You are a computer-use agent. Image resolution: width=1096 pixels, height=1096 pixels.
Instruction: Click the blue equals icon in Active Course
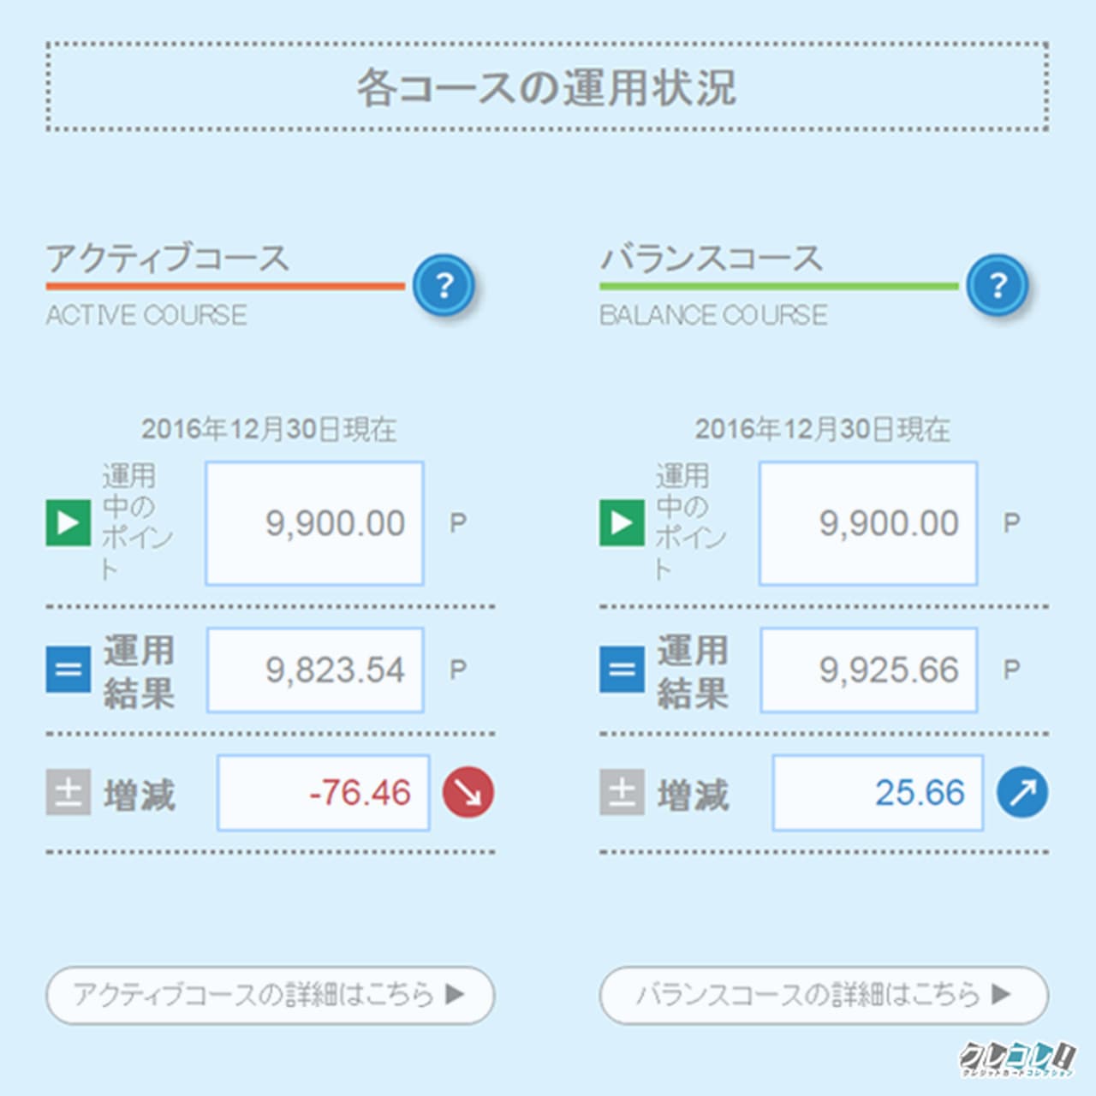(x=68, y=670)
